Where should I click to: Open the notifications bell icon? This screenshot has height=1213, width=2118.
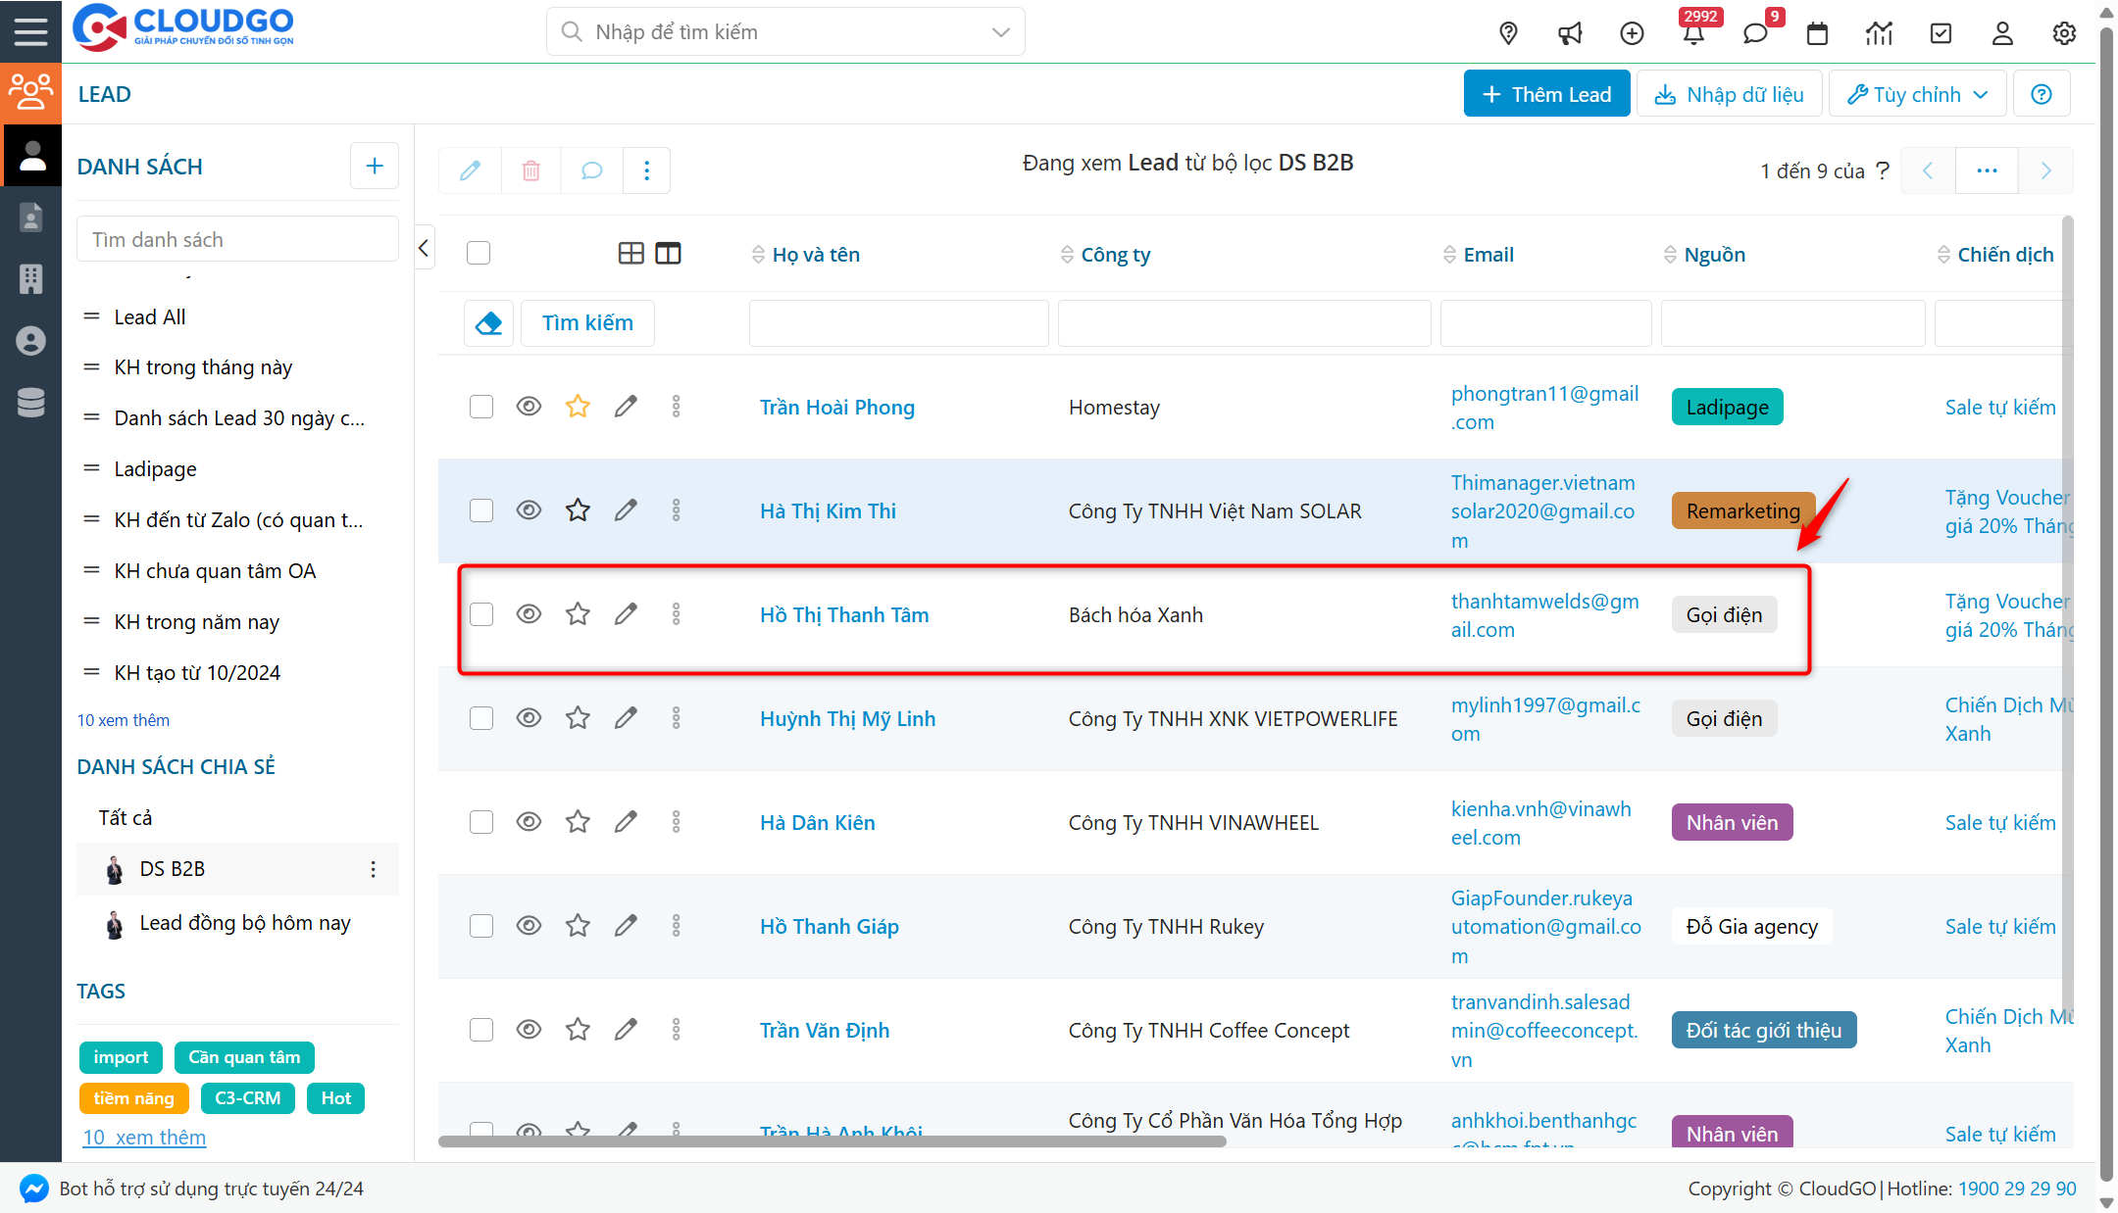(1693, 33)
